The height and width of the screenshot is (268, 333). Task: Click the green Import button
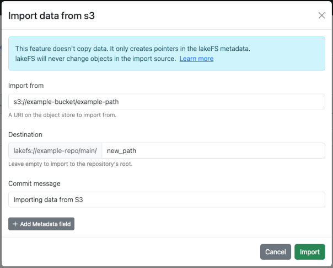(309, 252)
